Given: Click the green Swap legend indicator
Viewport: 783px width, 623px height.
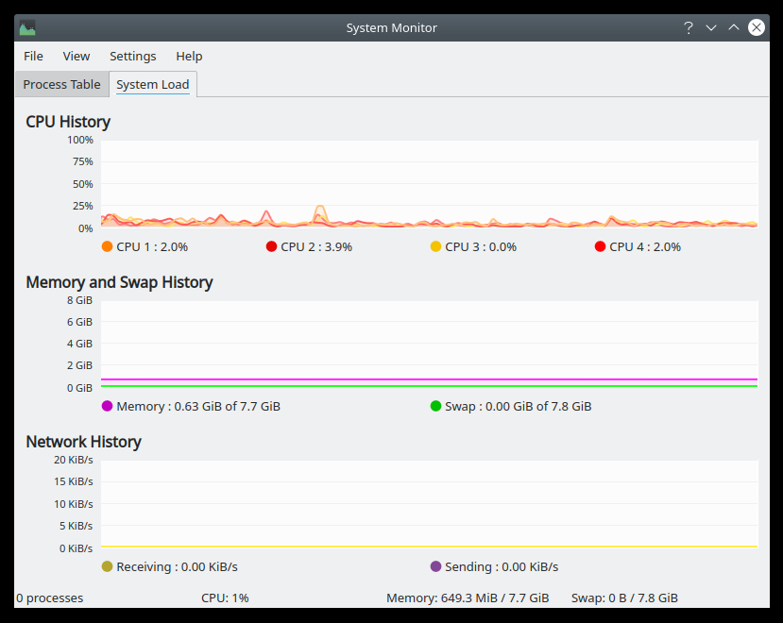Looking at the screenshot, I should coord(434,406).
